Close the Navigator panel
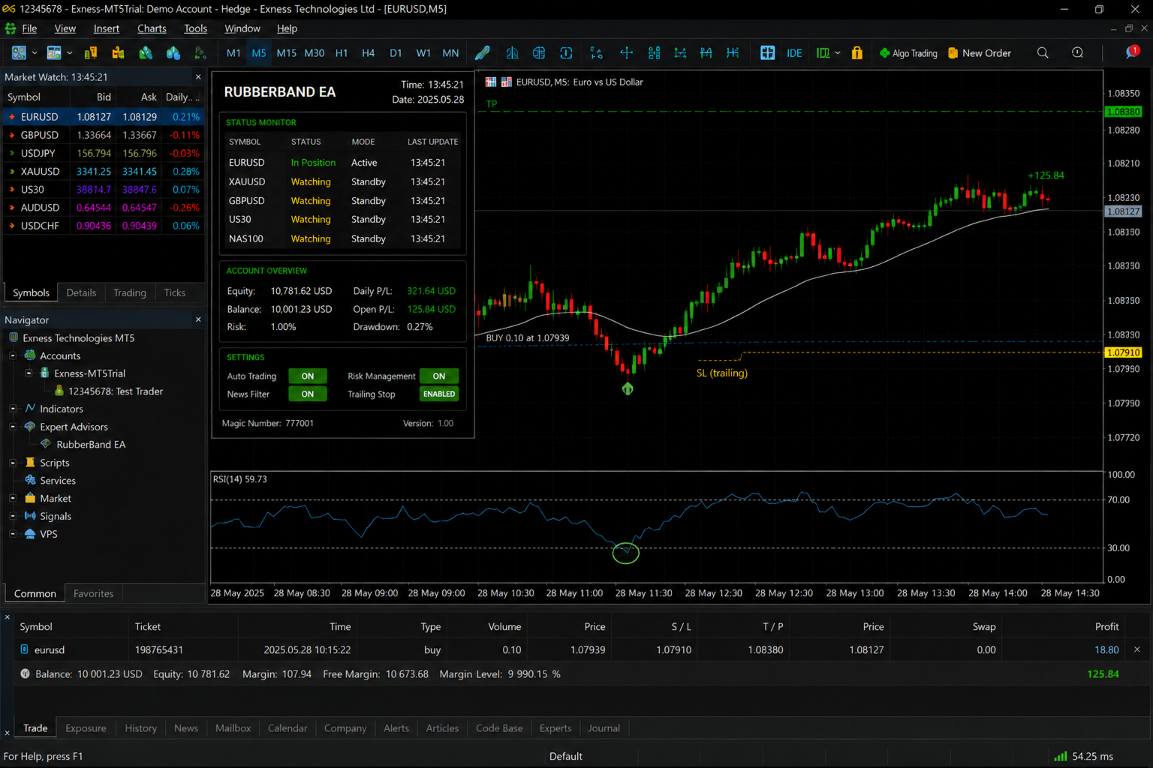Screen dimensions: 1153x768 198,319
